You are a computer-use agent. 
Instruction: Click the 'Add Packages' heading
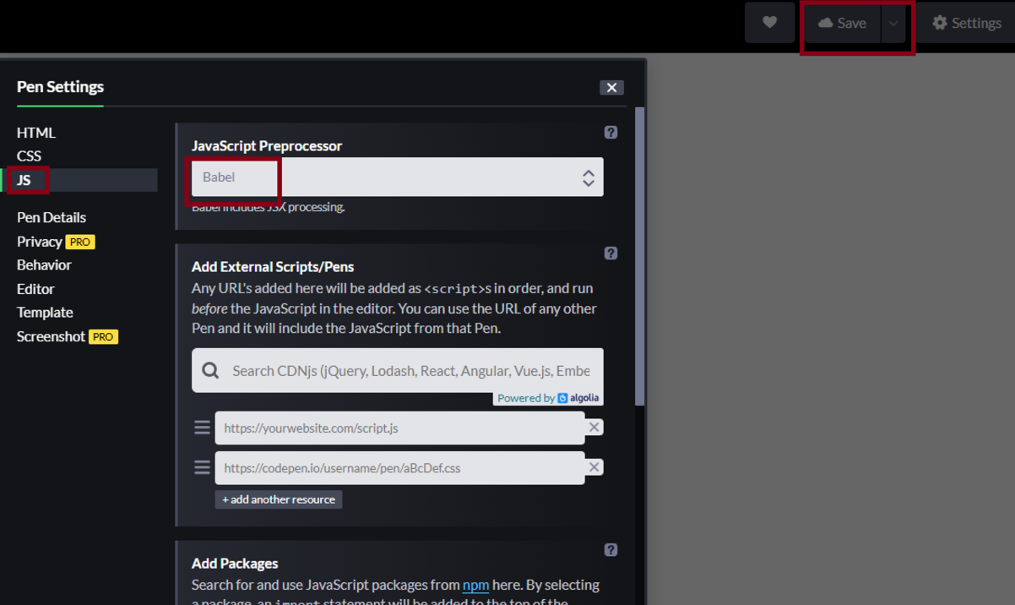pyautogui.click(x=235, y=563)
